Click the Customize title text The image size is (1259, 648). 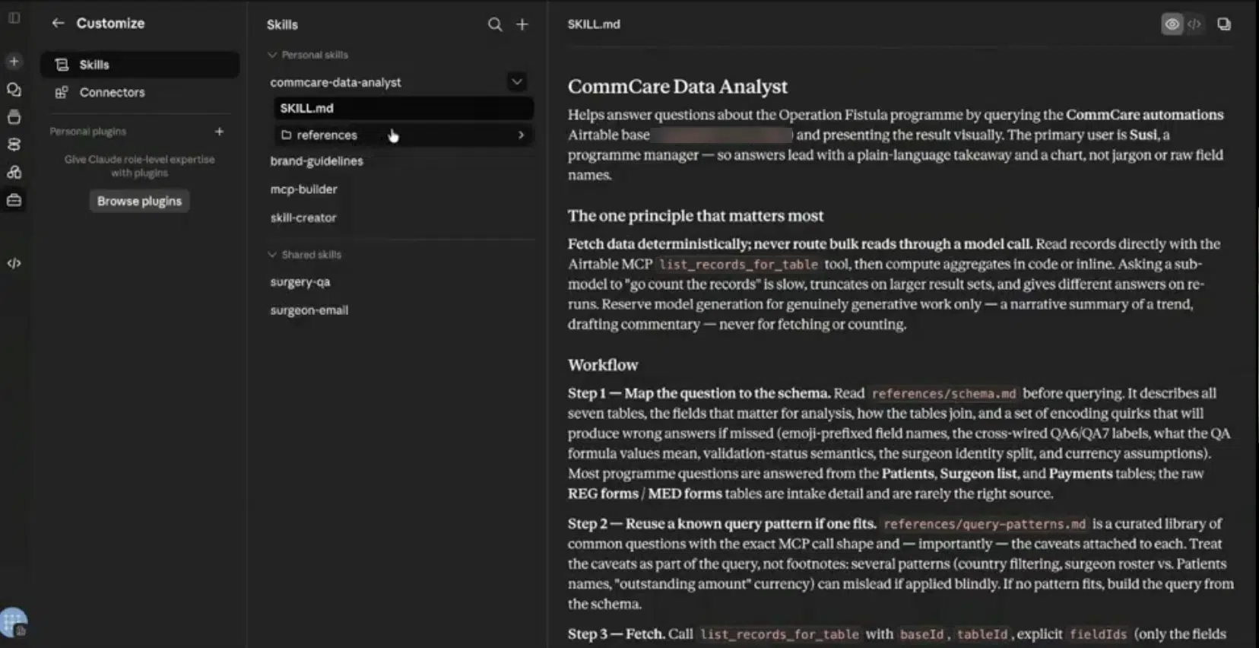click(110, 23)
